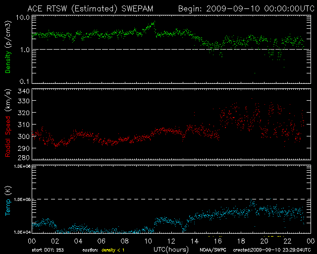The image size is (317, 254).
Task: Click the 320 speed tick label
Action: [x=24, y=113]
